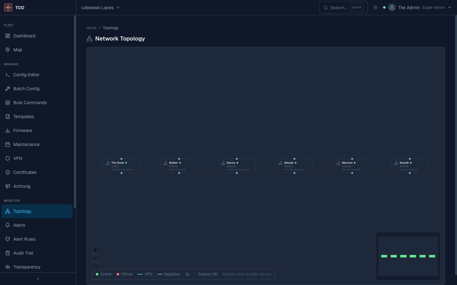The width and height of the screenshot is (457, 285).
Task: Select the Firmware download icon
Action: coord(8,130)
